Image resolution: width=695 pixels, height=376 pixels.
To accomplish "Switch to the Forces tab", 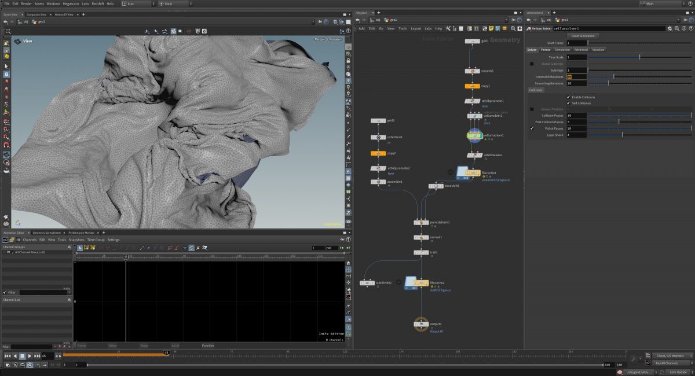I will coord(546,50).
